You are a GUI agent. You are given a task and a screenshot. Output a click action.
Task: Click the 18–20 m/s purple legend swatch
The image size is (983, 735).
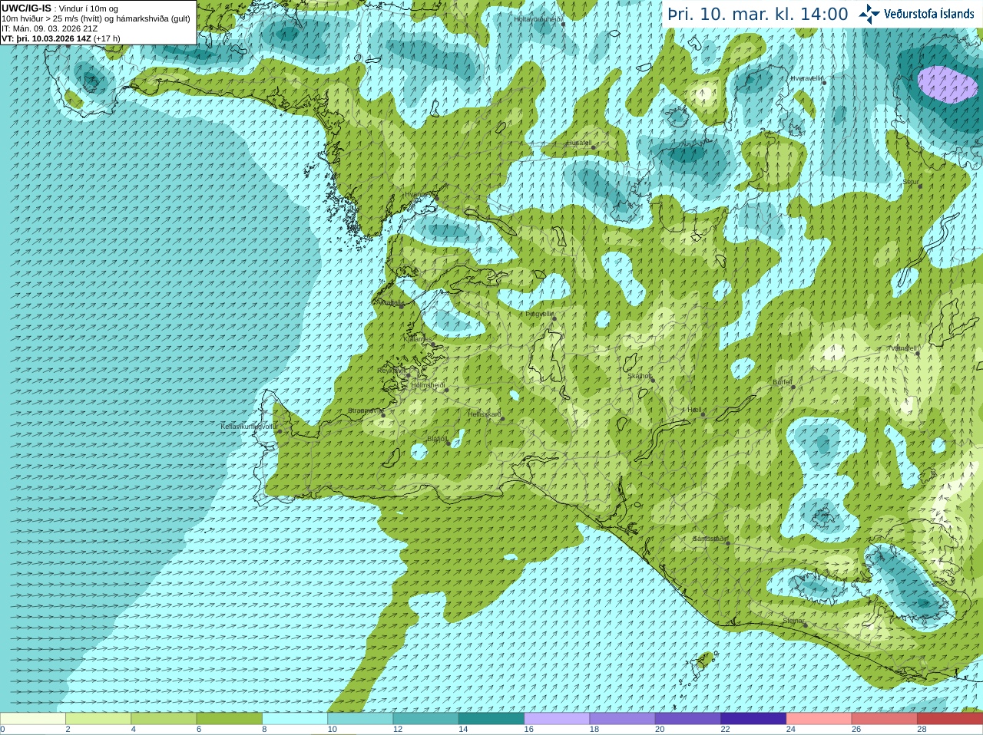622,719
